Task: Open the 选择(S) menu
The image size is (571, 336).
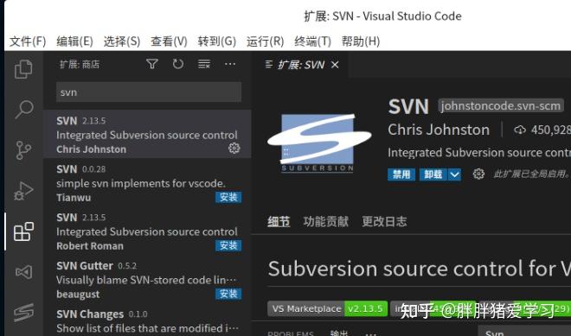Action: click(122, 41)
